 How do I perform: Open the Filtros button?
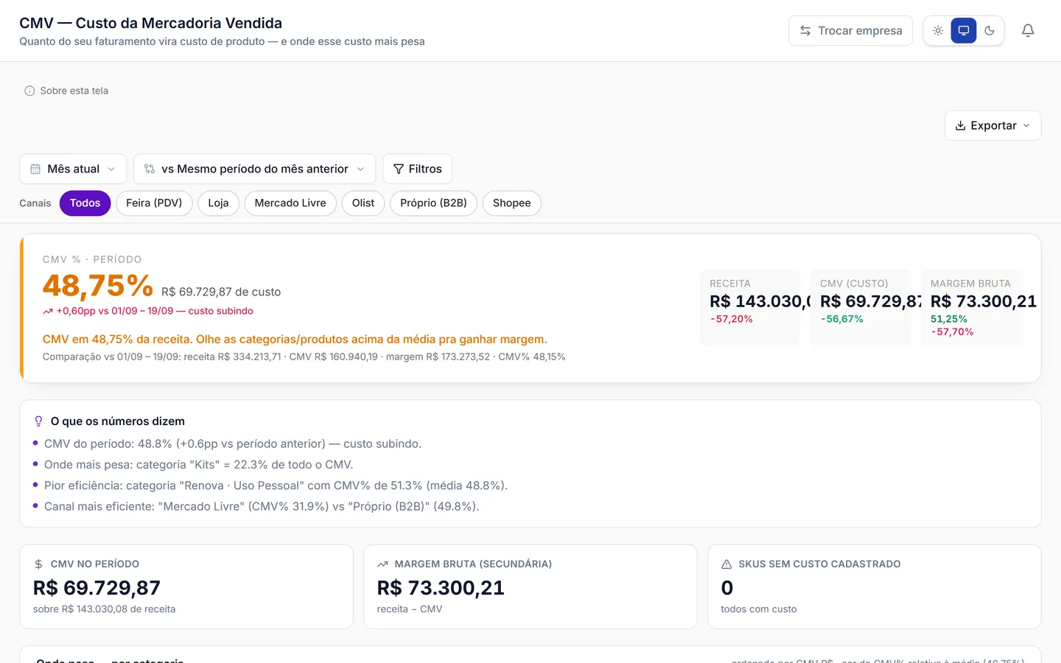pyautogui.click(x=418, y=169)
